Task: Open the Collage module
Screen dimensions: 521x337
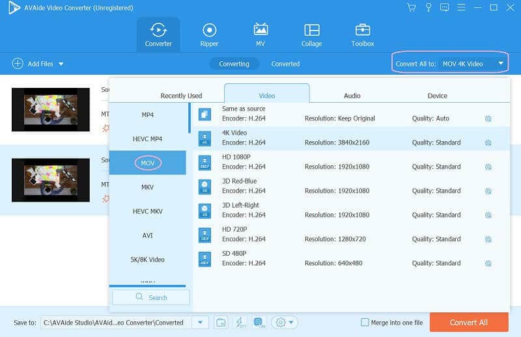Action: pyautogui.click(x=312, y=35)
